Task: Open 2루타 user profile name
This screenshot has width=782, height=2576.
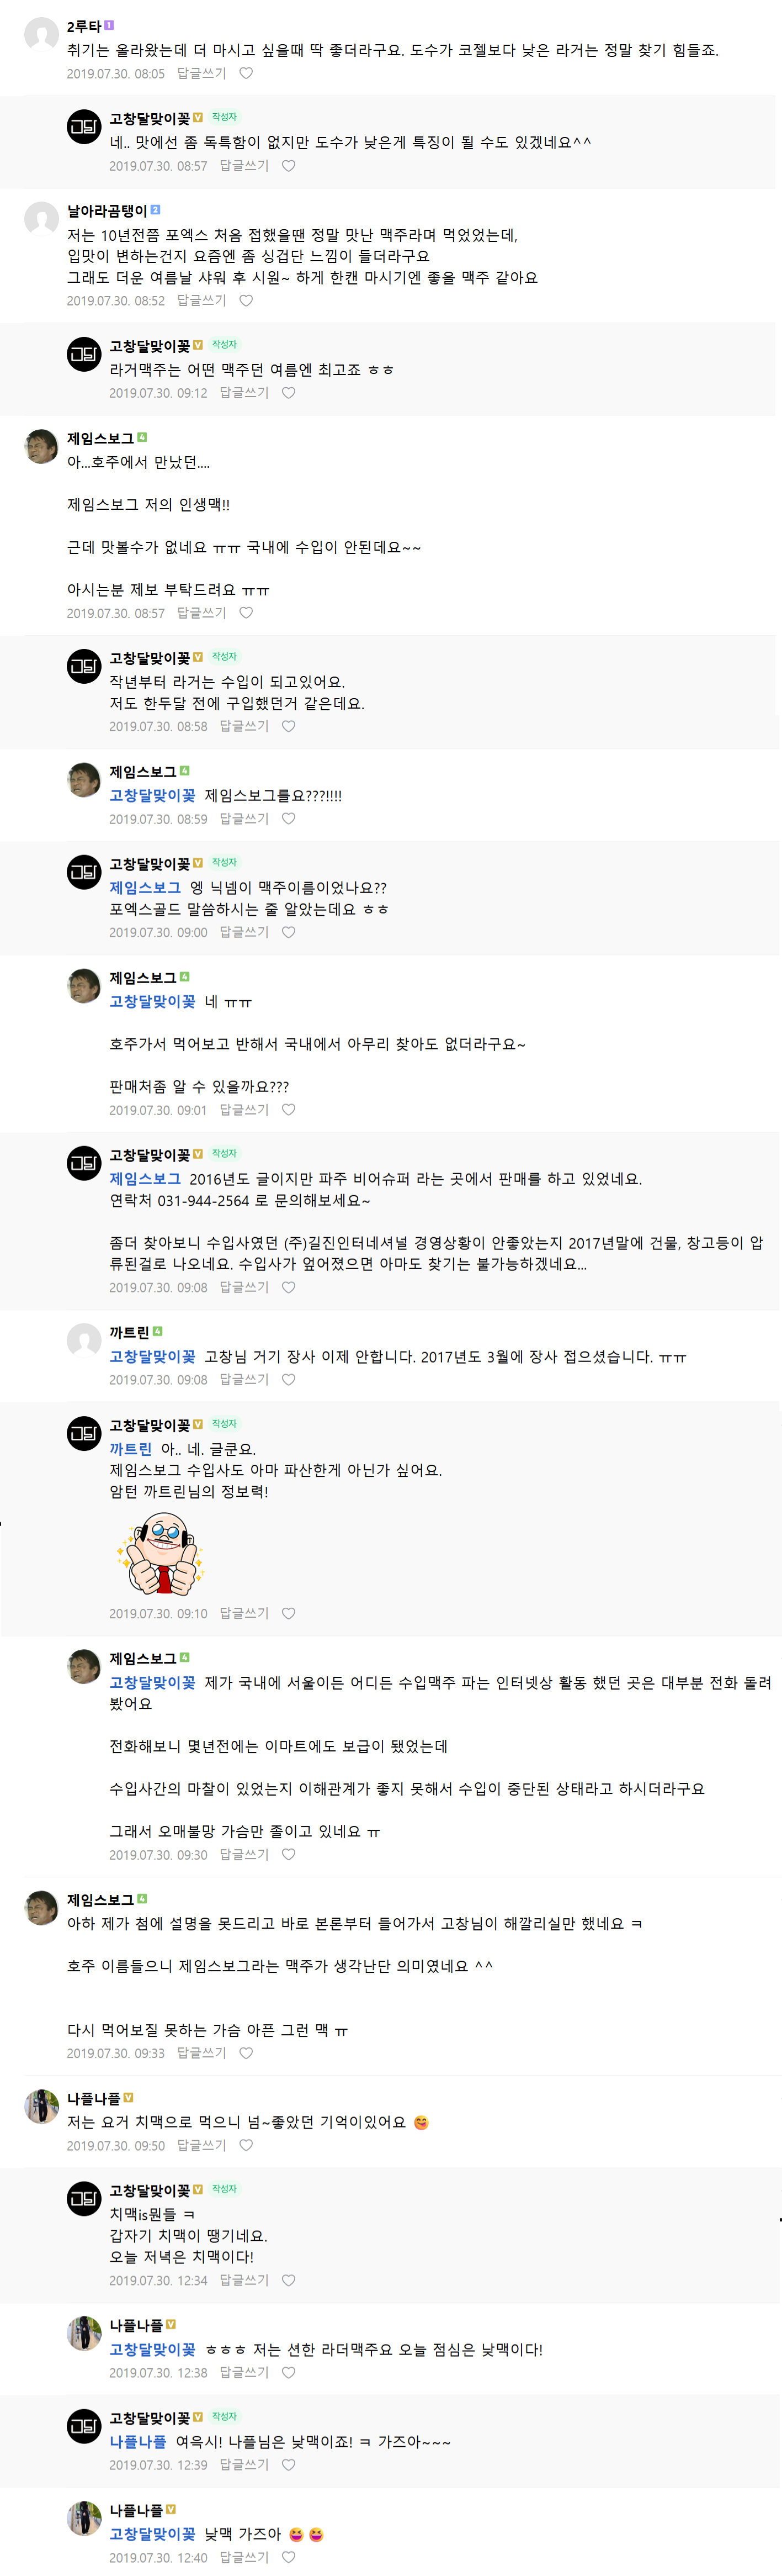Action: point(84,26)
